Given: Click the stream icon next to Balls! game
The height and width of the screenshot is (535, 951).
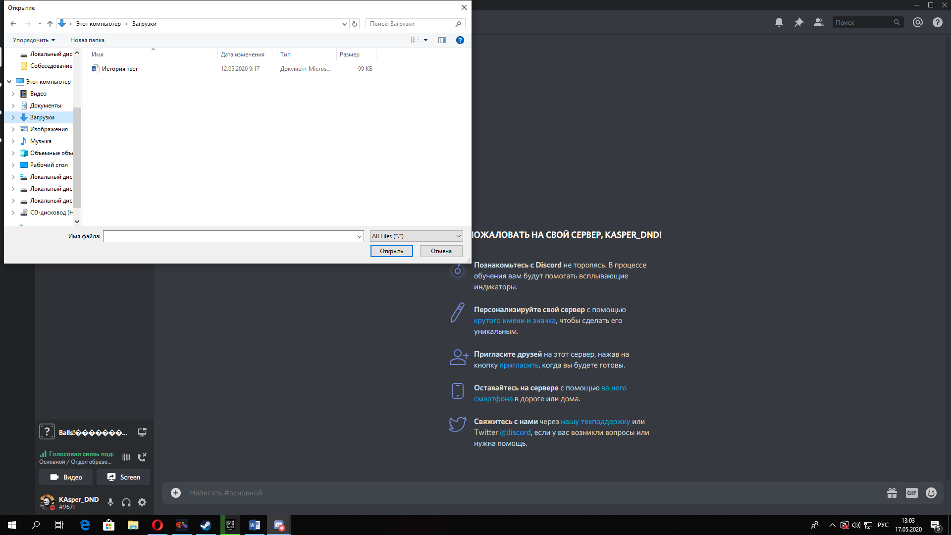Looking at the screenshot, I should (142, 432).
